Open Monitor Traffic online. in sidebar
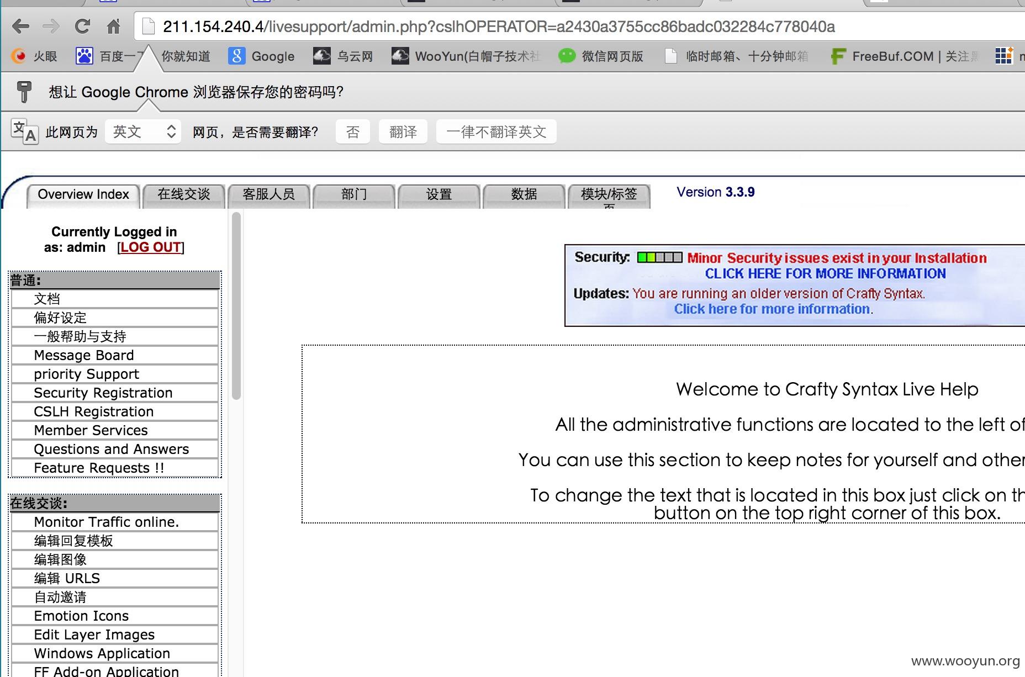This screenshot has width=1025, height=677. click(x=115, y=522)
